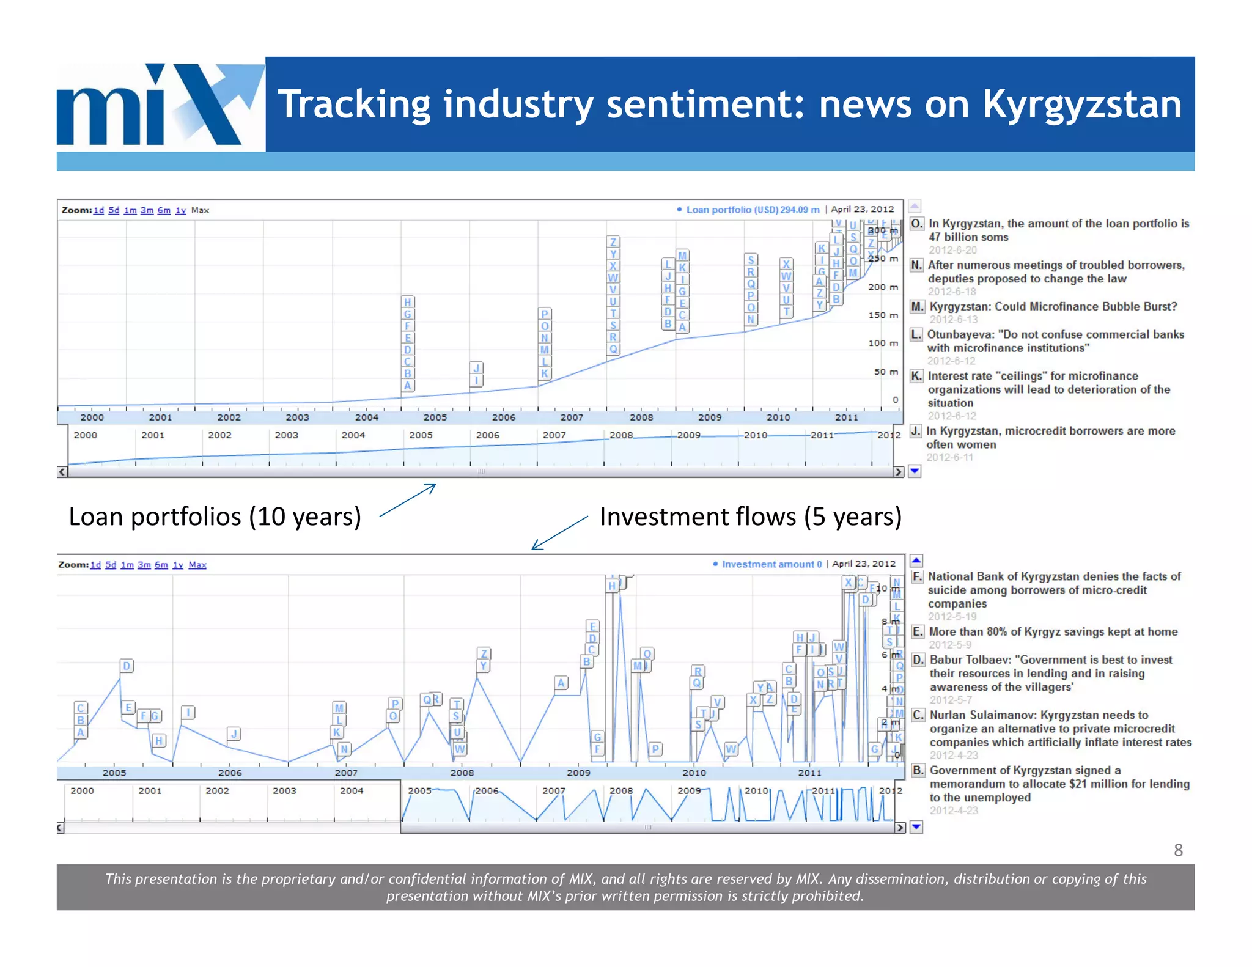Viewport: 1252px width, 967px height.
Task: Click Investment amount legend label
Action: click(768, 564)
